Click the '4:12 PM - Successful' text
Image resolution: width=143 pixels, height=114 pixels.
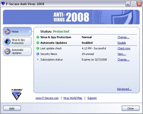(94, 48)
